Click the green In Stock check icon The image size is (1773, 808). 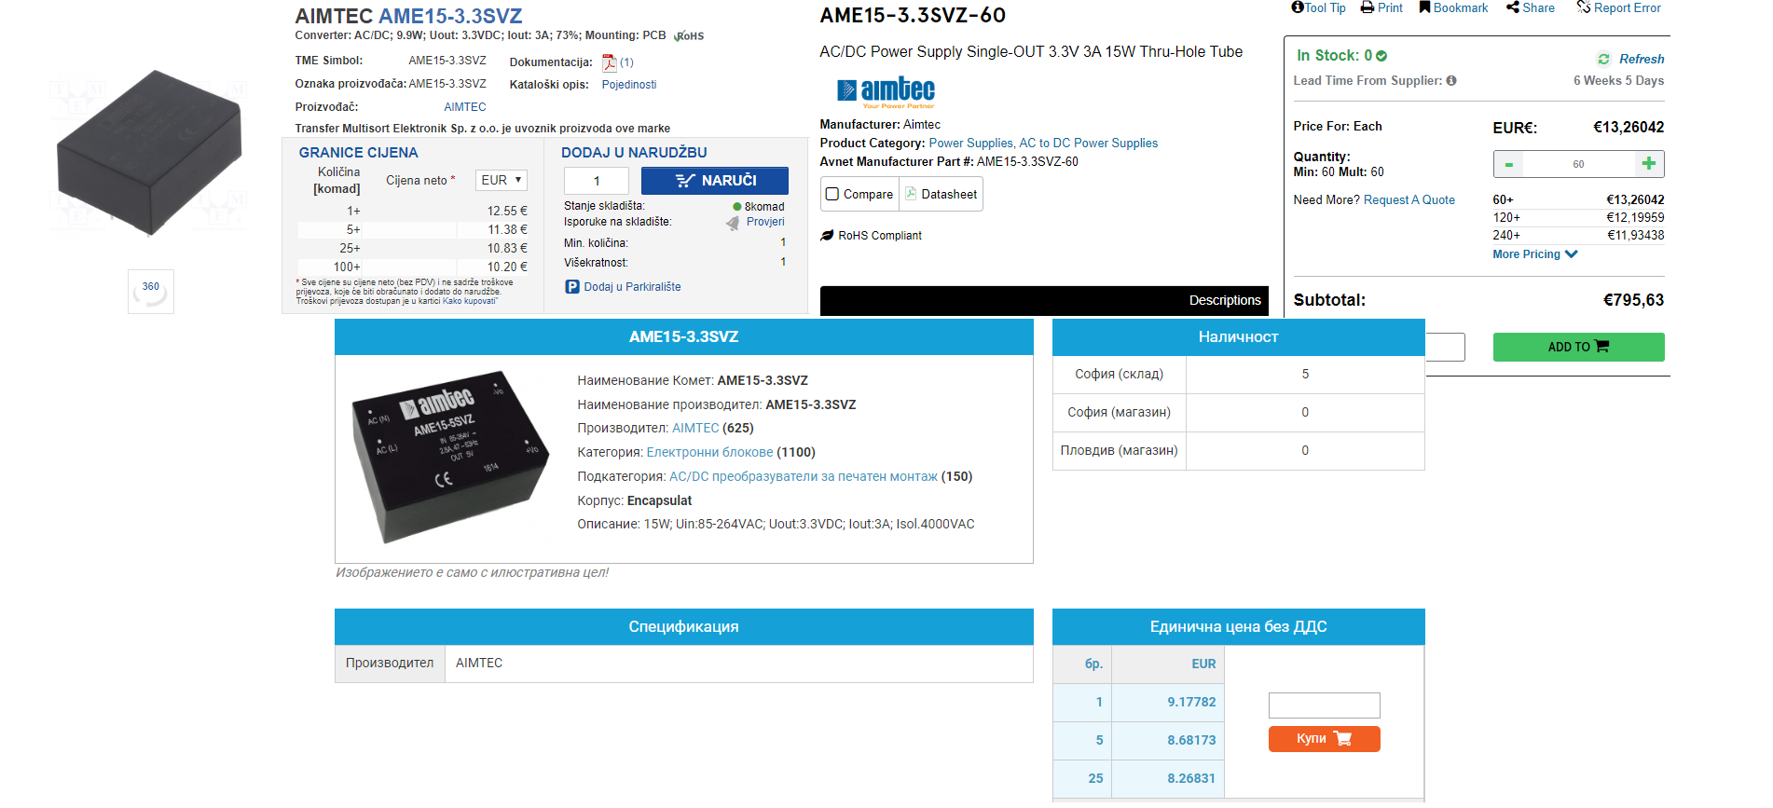pyautogui.click(x=1381, y=56)
